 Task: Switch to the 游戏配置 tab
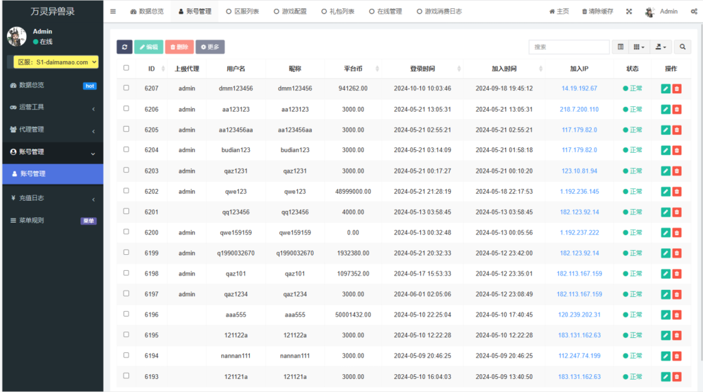coord(290,12)
